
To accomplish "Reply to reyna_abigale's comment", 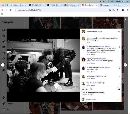I will point(93,63).
